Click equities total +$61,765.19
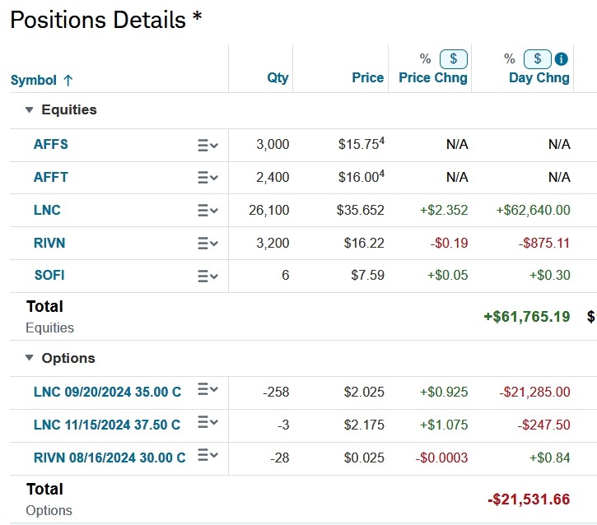597x525 pixels. point(526,317)
